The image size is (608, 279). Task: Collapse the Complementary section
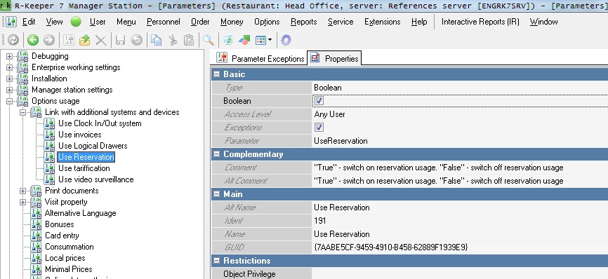[x=217, y=154]
